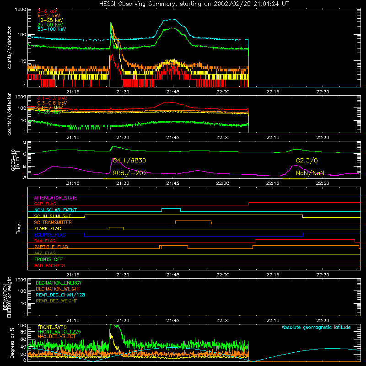This screenshot has height=366, width=366.
Task: Click the raised pulse on the FLARE_FLAG line
Action: click(117, 227)
